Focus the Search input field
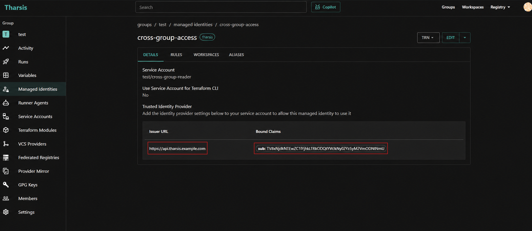 pyautogui.click(x=221, y=7)
